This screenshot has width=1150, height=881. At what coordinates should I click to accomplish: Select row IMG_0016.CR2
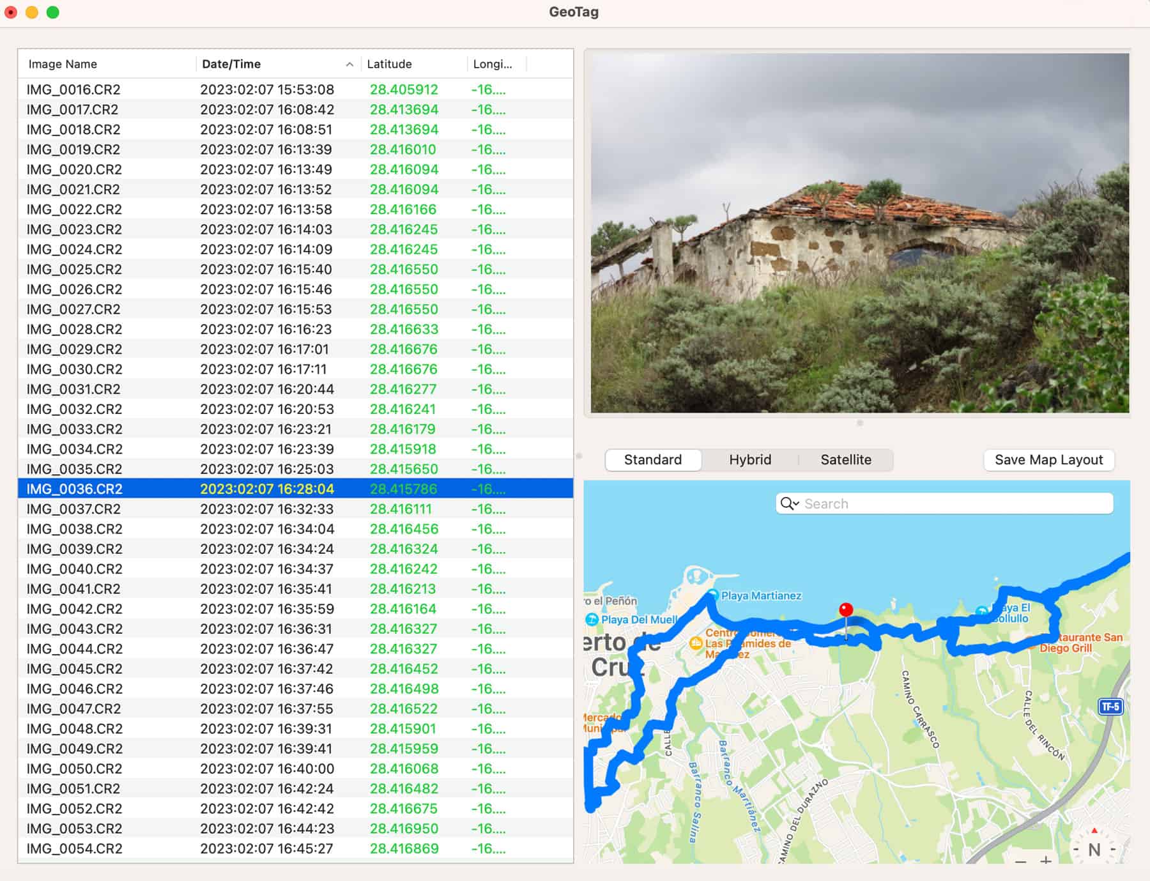pos(295,89)
